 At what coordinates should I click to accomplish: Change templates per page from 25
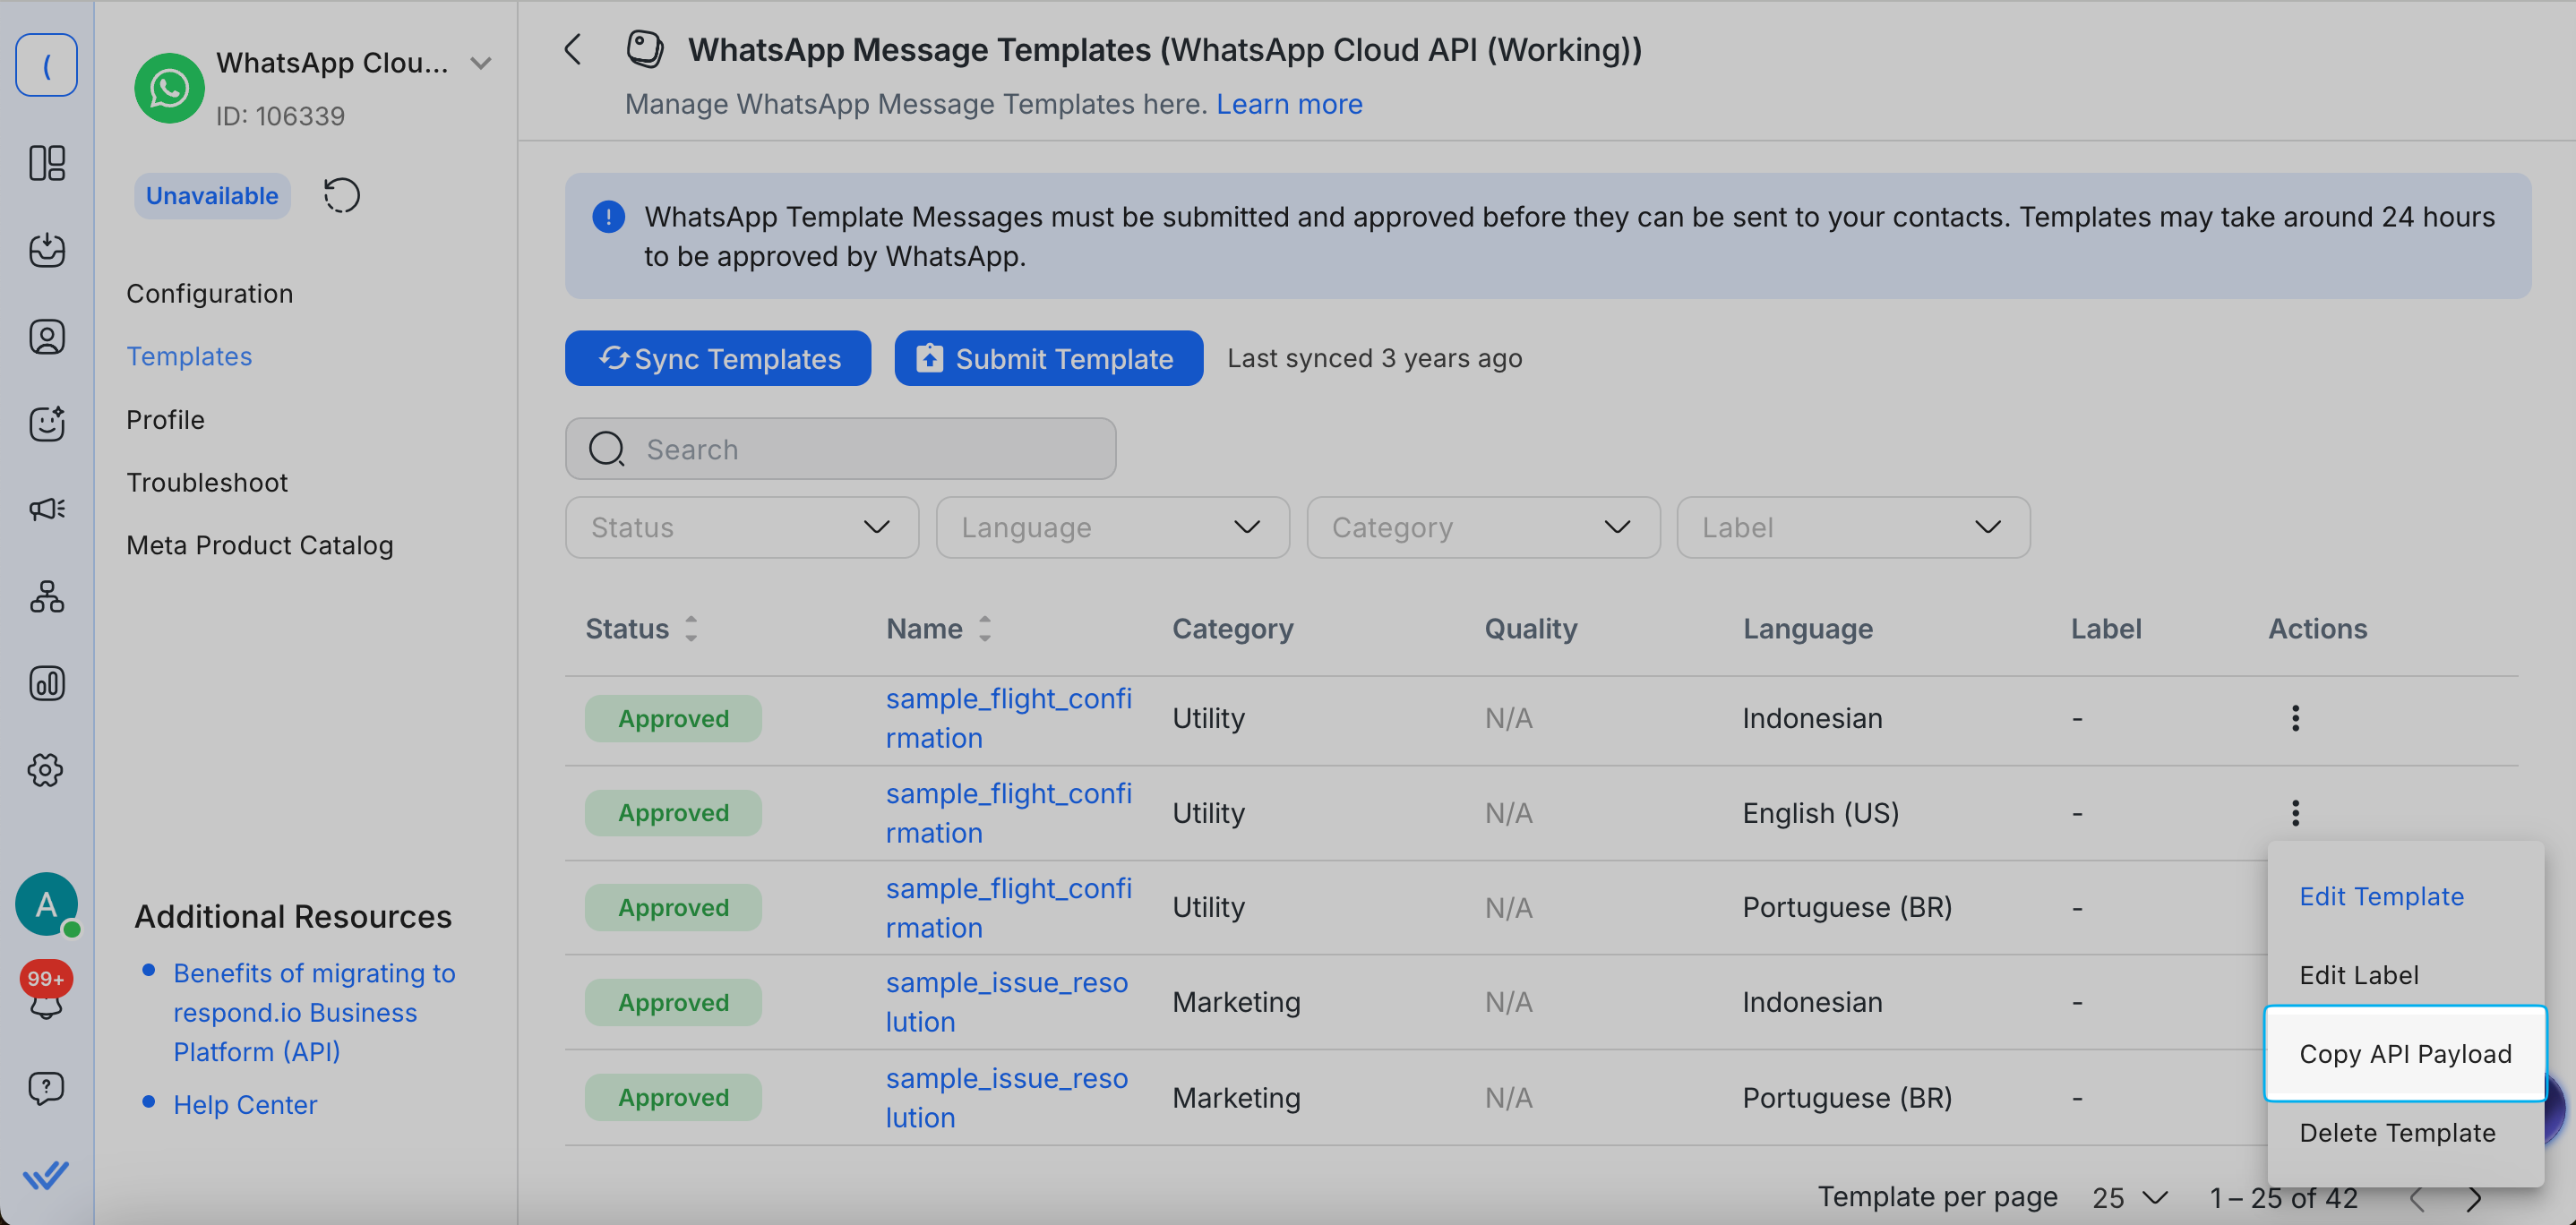[2129, 1197]
